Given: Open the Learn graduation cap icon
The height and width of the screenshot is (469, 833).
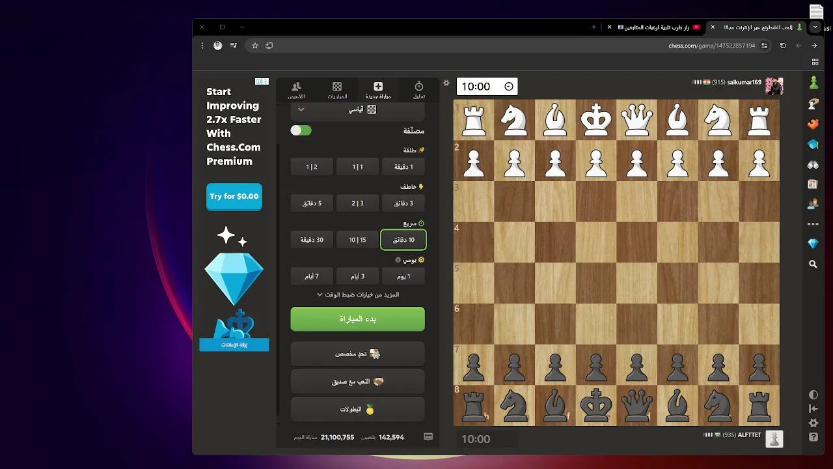Looking at the screenshot, I should point(813,144).
